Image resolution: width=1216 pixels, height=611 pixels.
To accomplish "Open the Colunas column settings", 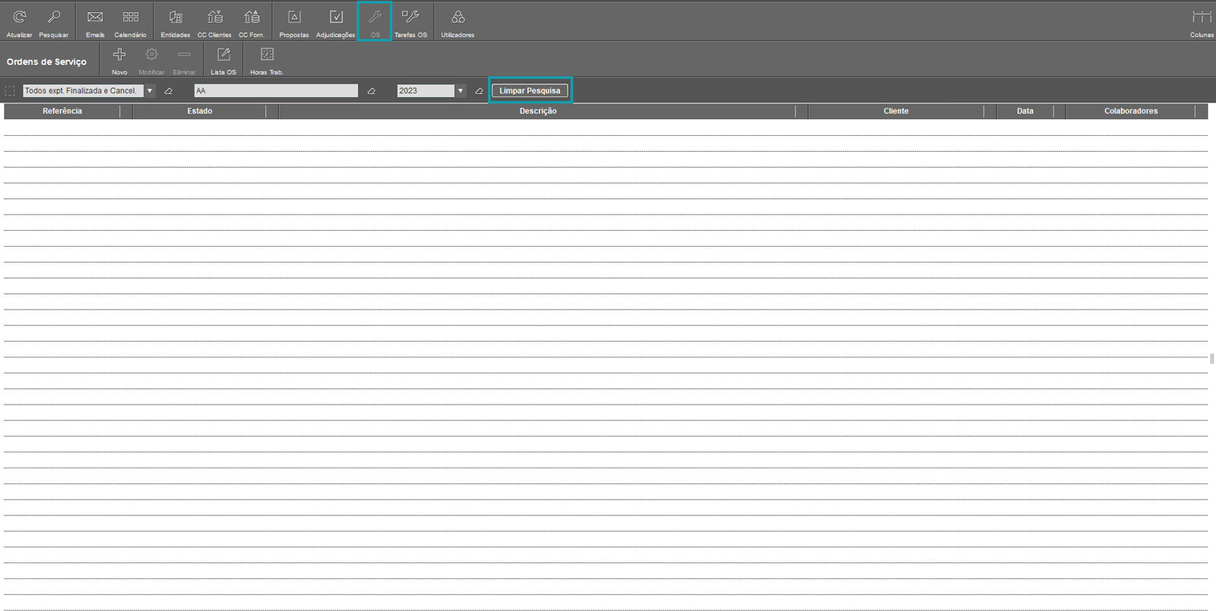I will (x=1202, y=21).
